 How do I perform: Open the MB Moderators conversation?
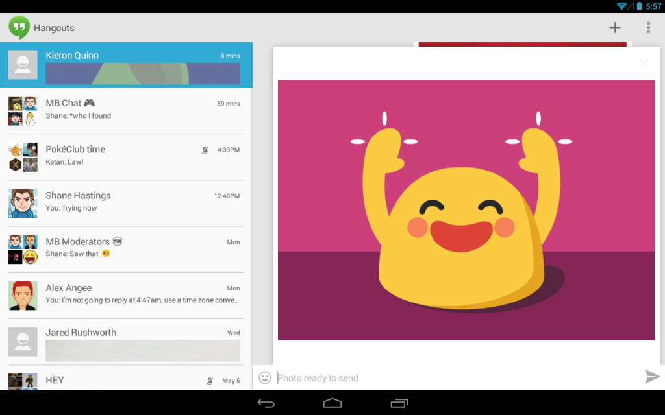click(x=127, y=250)
